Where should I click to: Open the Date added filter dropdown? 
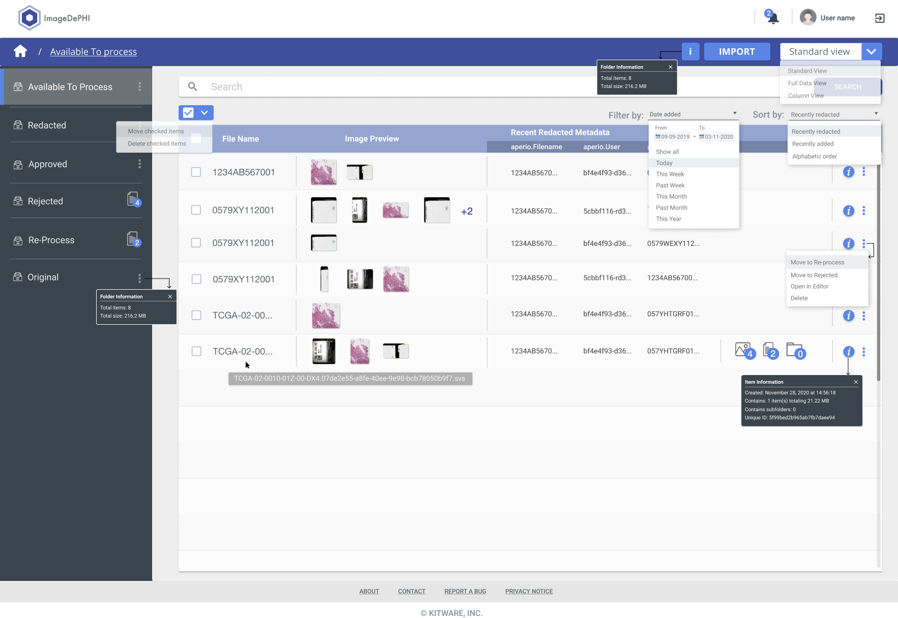pyautogui.click(x=693, y=114)
